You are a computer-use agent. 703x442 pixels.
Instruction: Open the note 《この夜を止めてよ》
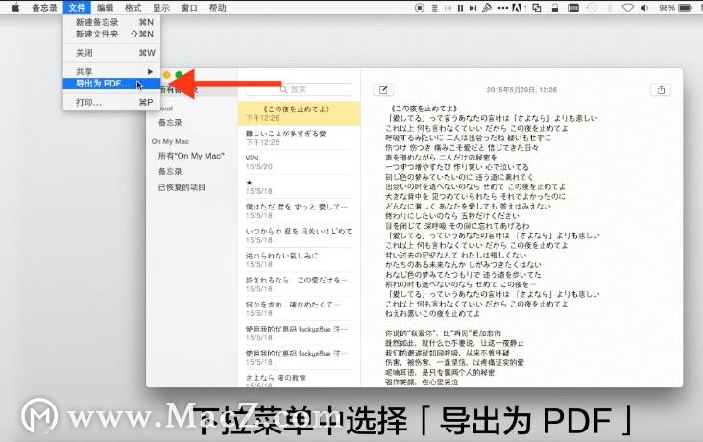click(299, 113)
